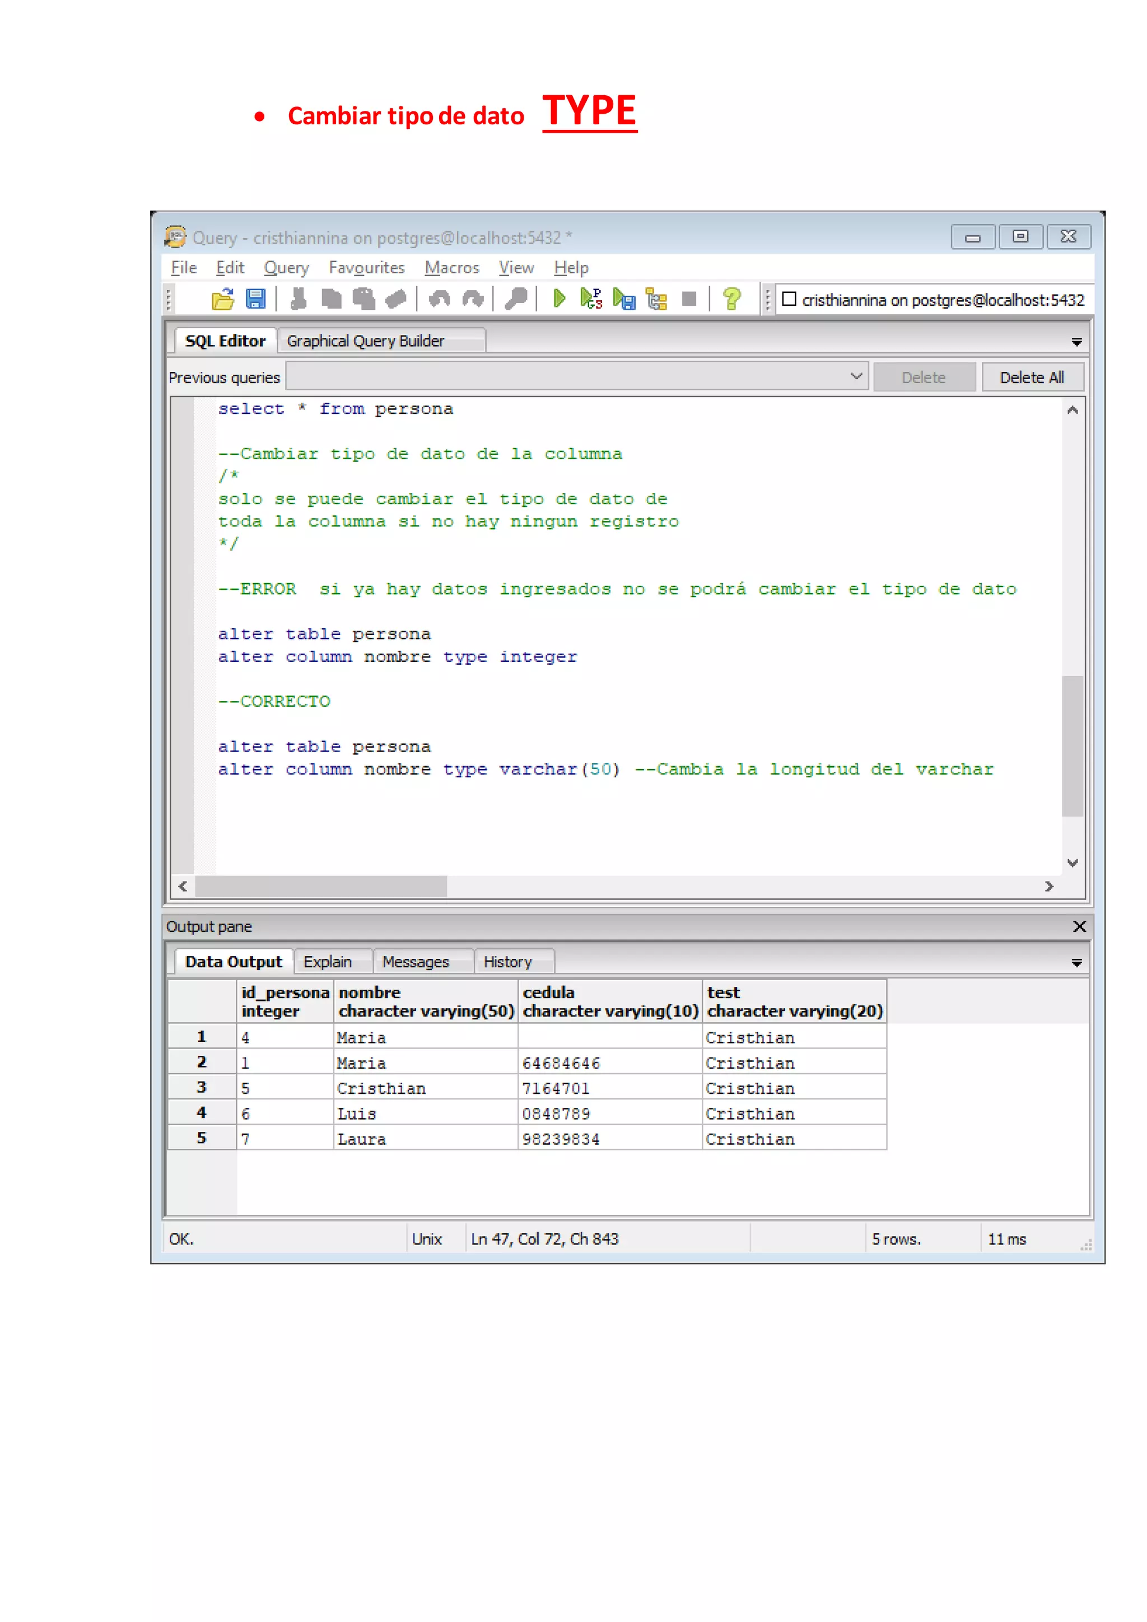Click the cedula cell 98239834
Screen dimensions: 1147x1622
tap(610, 1139)
